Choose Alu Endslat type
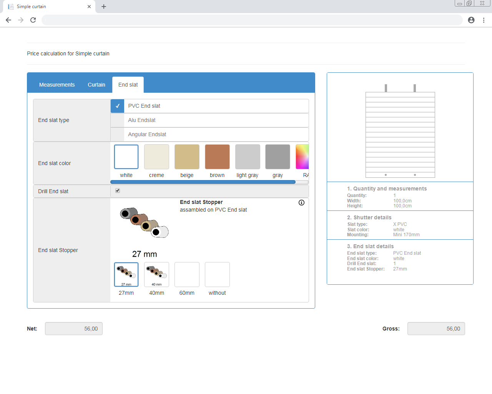Screen dimensions: 492x394 click(209, 120)
